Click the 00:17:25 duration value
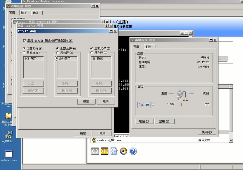The height and width of the screenshot is (170, 243). [x=203, y=62]
